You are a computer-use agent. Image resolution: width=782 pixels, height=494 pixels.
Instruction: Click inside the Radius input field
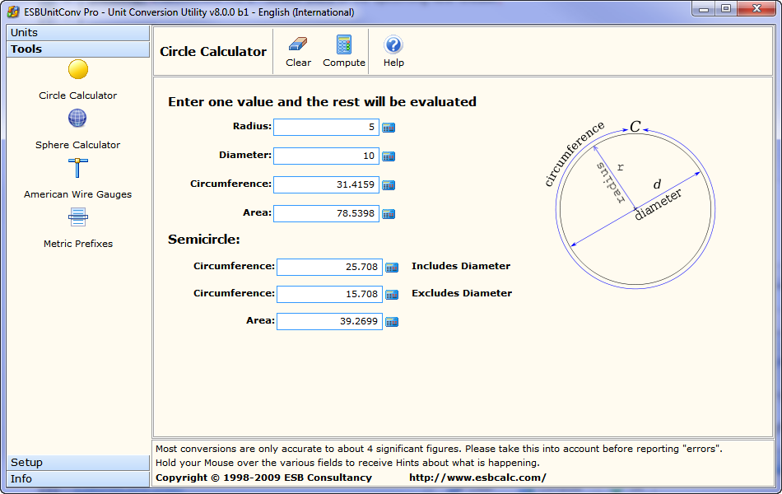tap(326, 128)
